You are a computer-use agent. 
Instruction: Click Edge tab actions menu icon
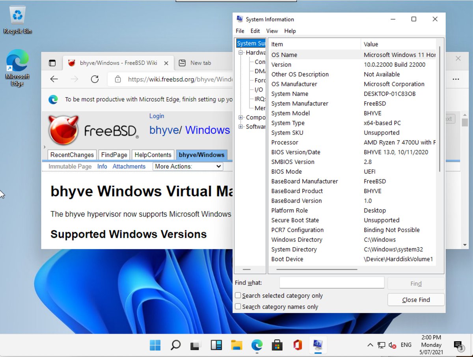pyautogui.click(x=52, y=63)
